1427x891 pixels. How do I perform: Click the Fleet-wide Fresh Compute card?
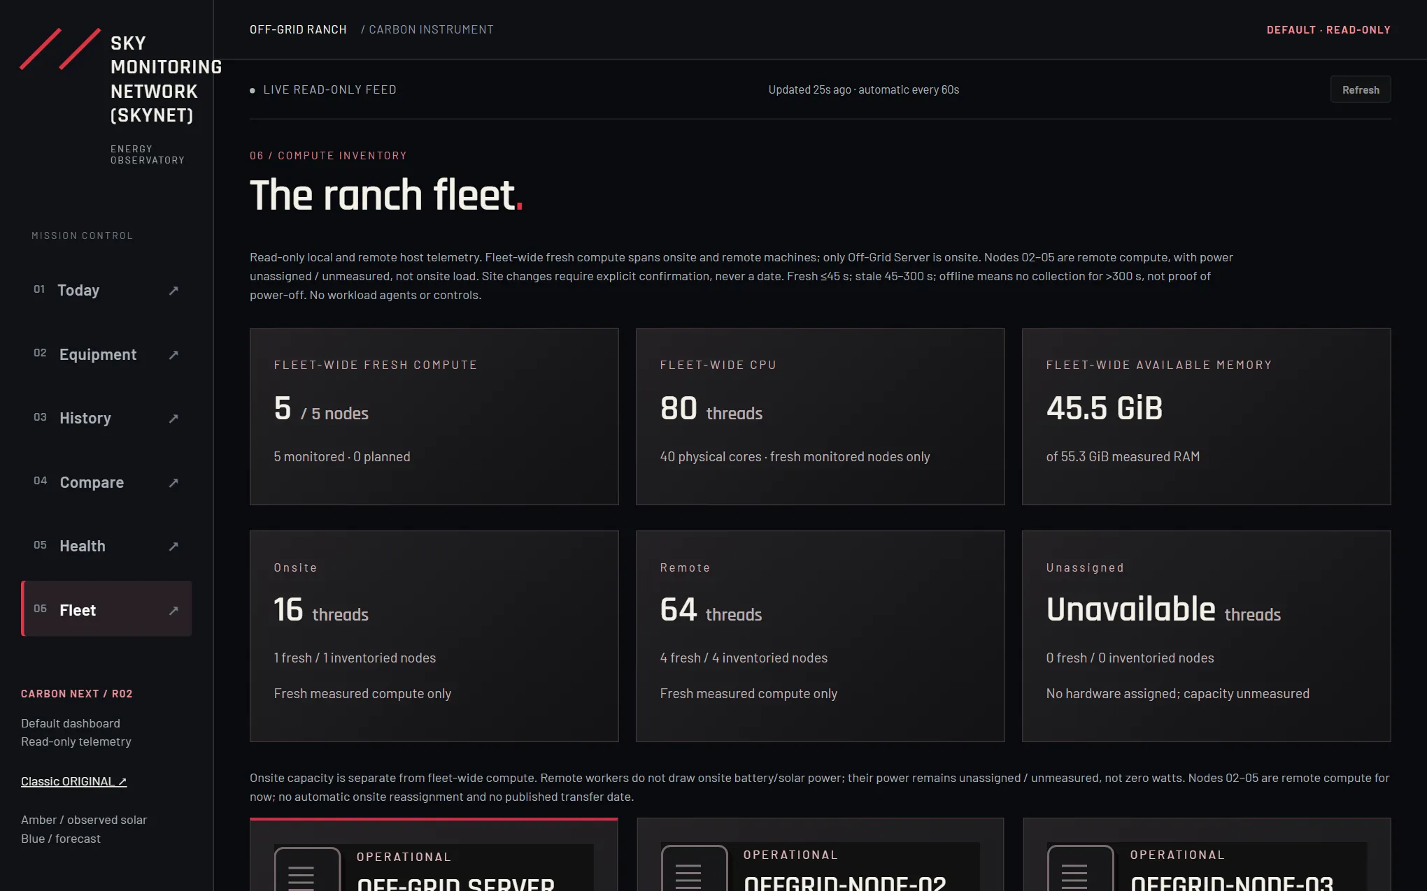coord(434,416)
